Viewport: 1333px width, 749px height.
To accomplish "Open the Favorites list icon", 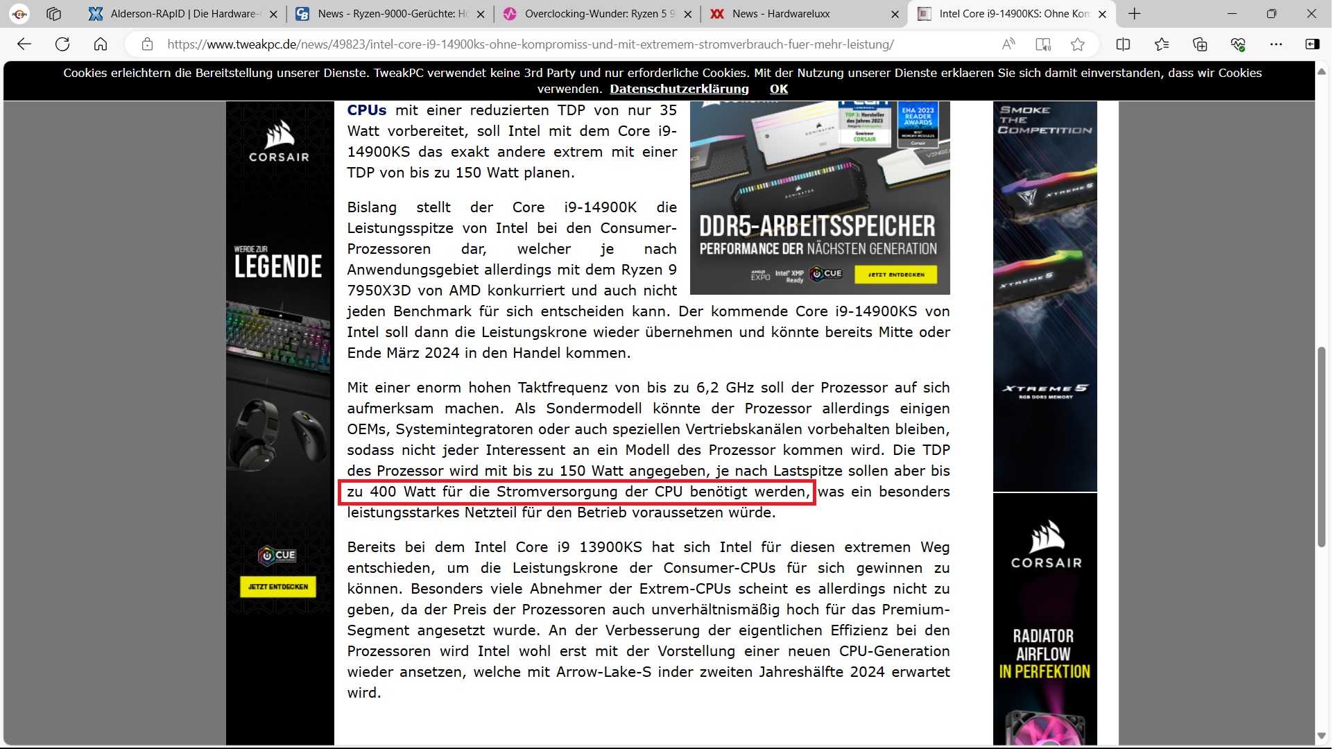I will click(1162, 44).
